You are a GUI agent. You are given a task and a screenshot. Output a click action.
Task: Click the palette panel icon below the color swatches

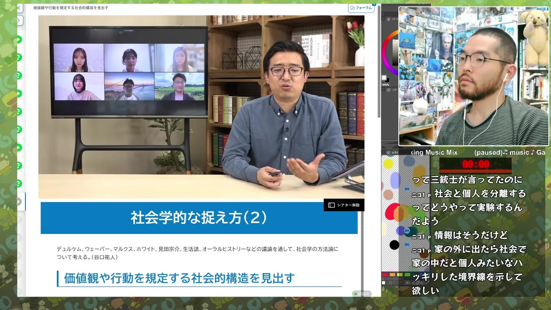click(x=389, y=90)
